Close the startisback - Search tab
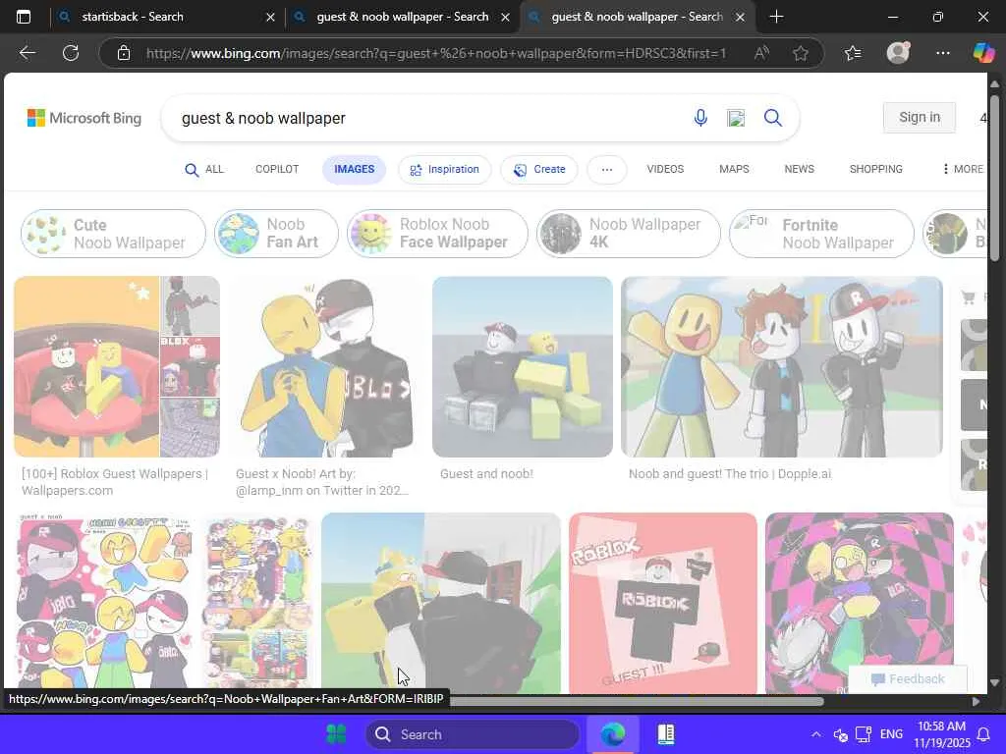This screenshot has height=754, width=1006. (271, 18)
